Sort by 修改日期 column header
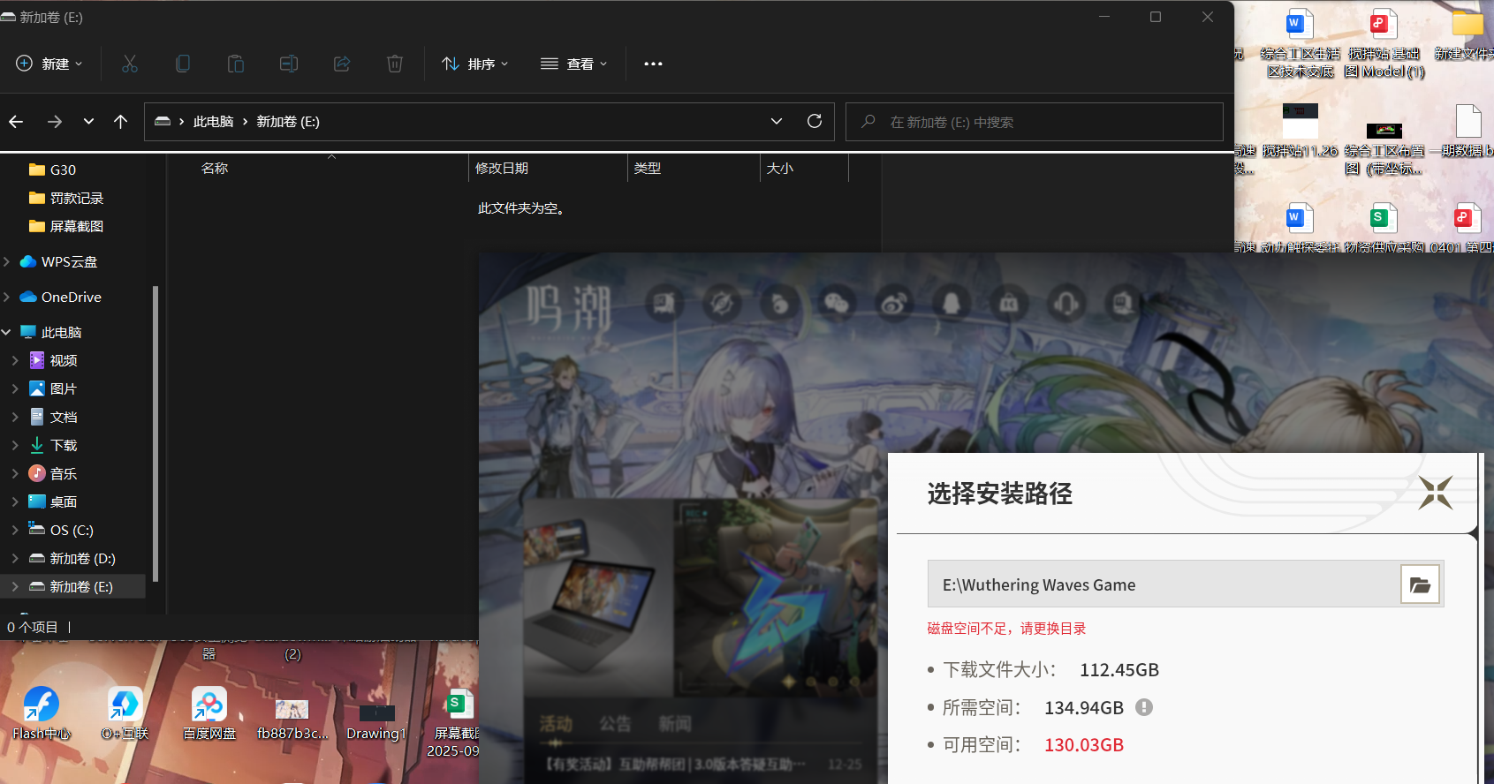Viewport: 1494px width, 784px height. 502,168
